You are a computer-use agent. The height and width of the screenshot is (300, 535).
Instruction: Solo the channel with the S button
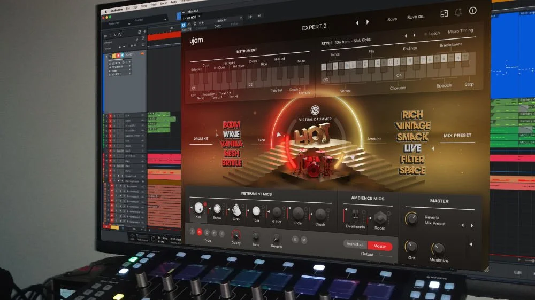(x=295, y=239)
